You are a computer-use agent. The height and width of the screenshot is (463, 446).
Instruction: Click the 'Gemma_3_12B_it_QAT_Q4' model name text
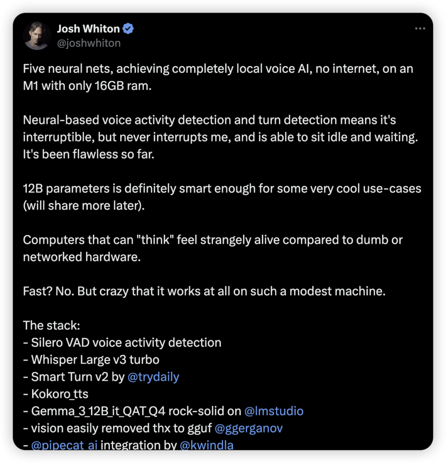[98, 411]
